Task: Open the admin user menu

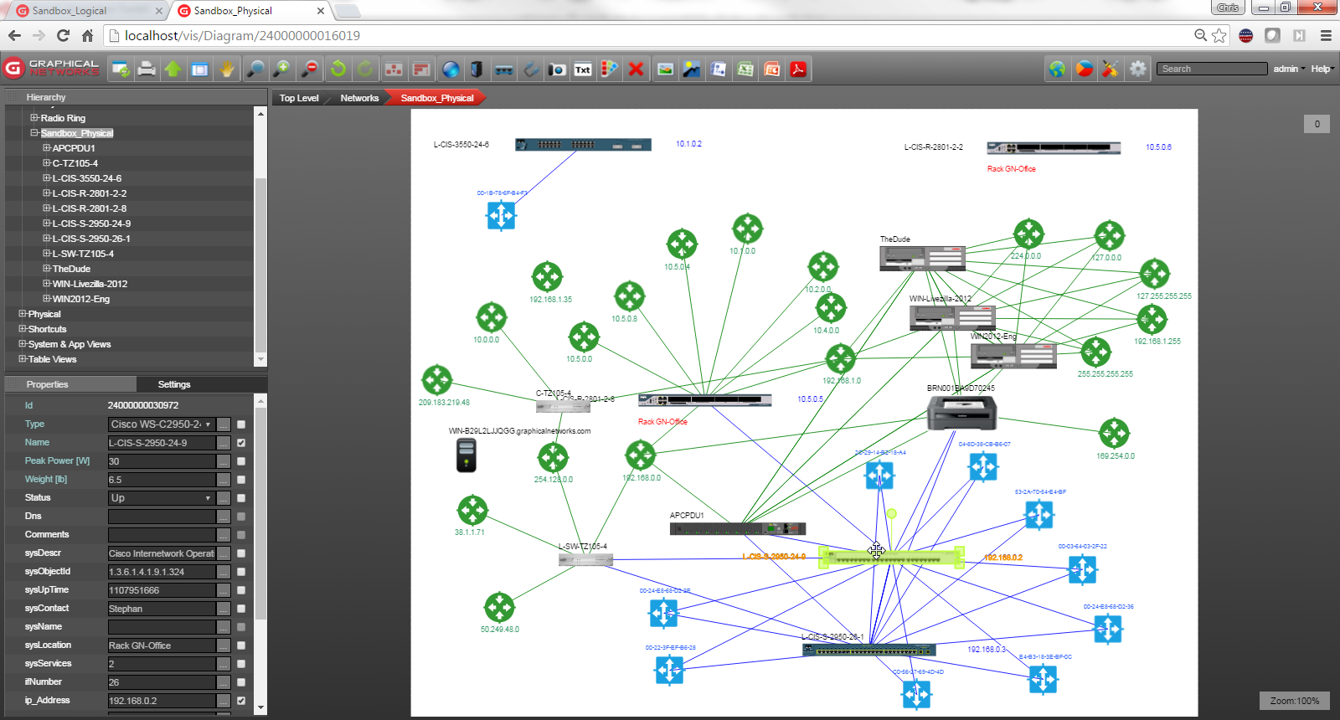Action: (x=1288, y=69)
